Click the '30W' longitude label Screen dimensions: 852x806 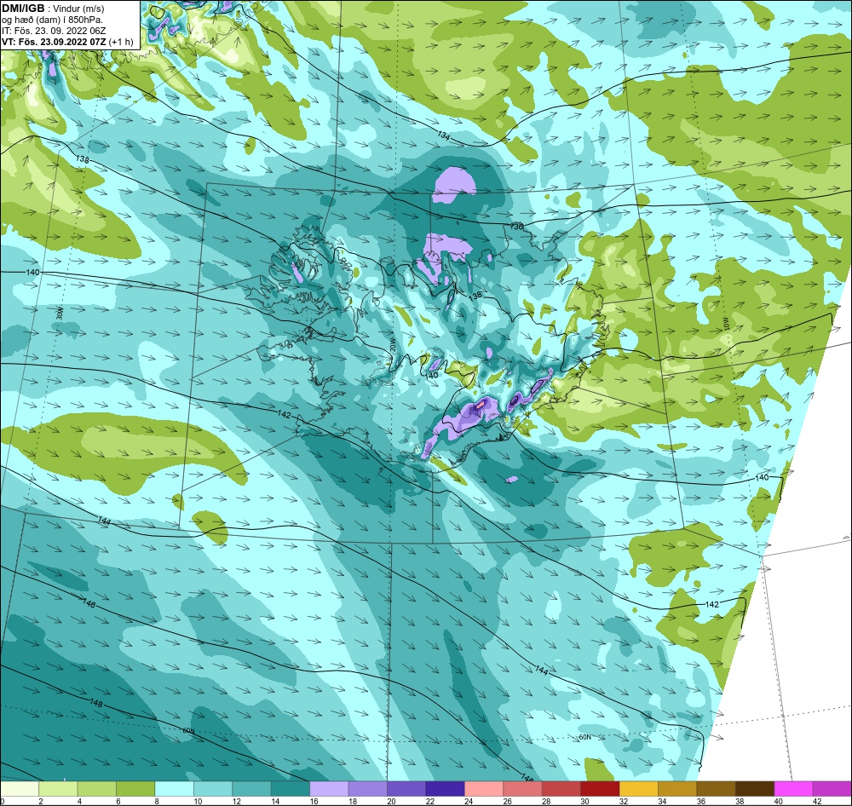(x=60, y=314)
